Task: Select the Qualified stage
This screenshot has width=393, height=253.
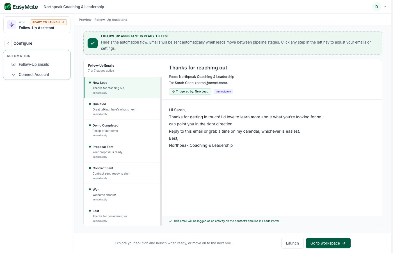Action: (122, 109)
